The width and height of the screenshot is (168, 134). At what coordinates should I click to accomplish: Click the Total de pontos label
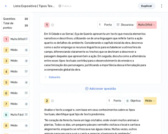(x=8, y=25)
